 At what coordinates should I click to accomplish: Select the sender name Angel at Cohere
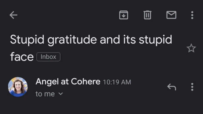68,82
